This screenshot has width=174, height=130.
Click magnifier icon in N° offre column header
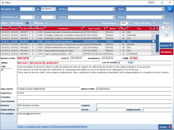(x=29, y=28)
